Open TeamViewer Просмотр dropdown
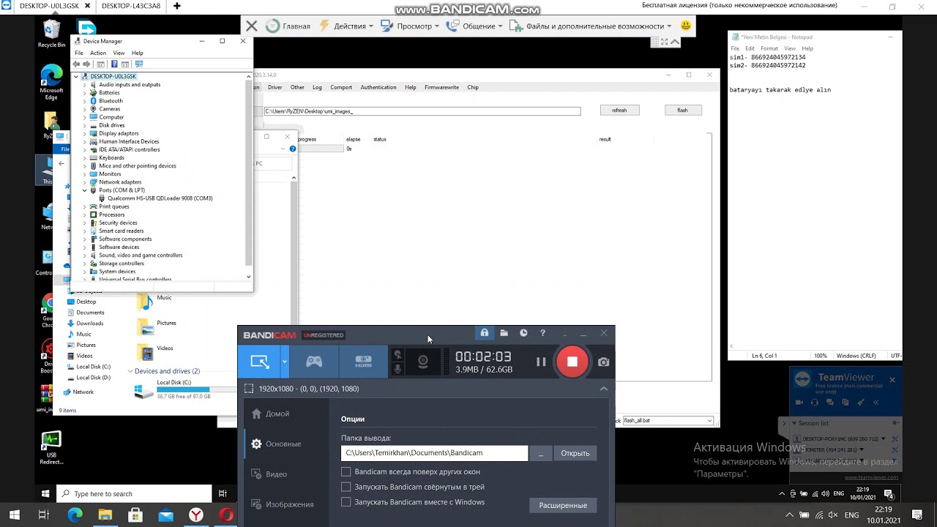The width and height of the screenshot is (937, 527). point(410,26)
